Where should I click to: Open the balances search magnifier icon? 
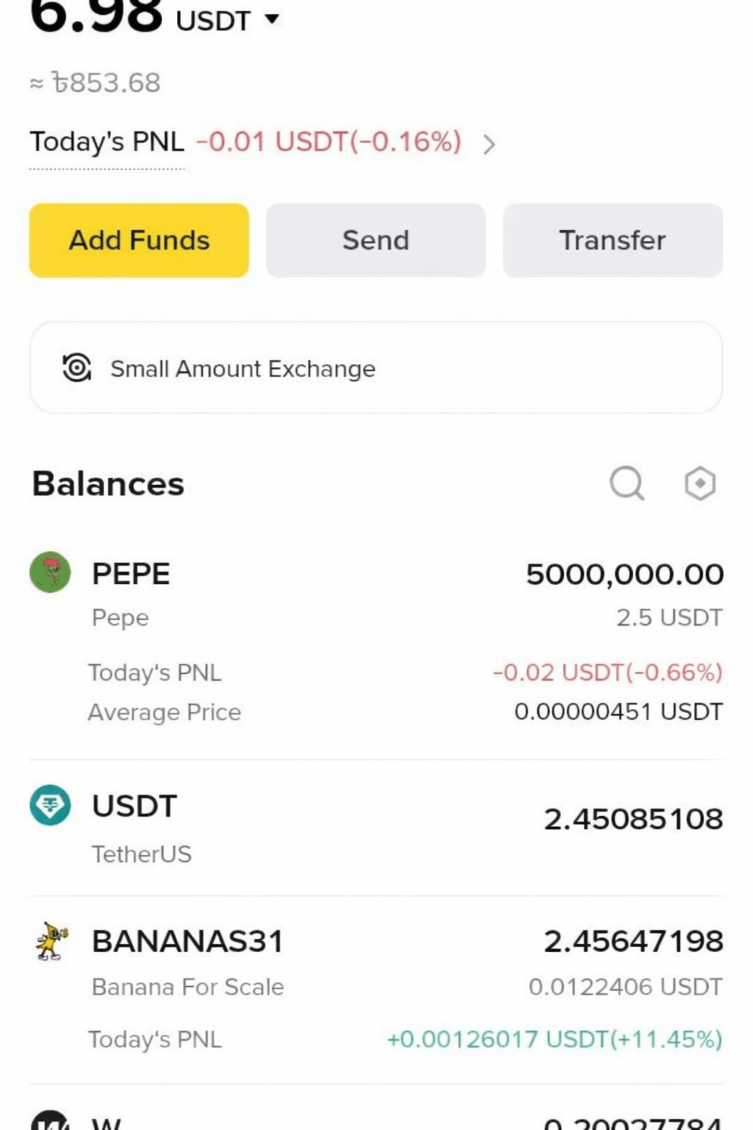627,483
